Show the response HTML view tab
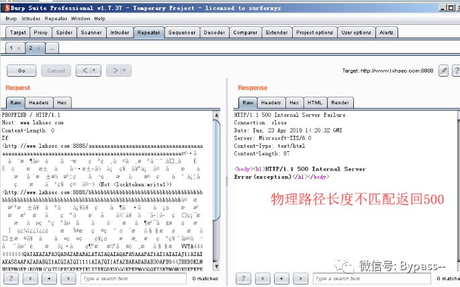The height and width of the screenshot is (287, 460). (315, 103)
